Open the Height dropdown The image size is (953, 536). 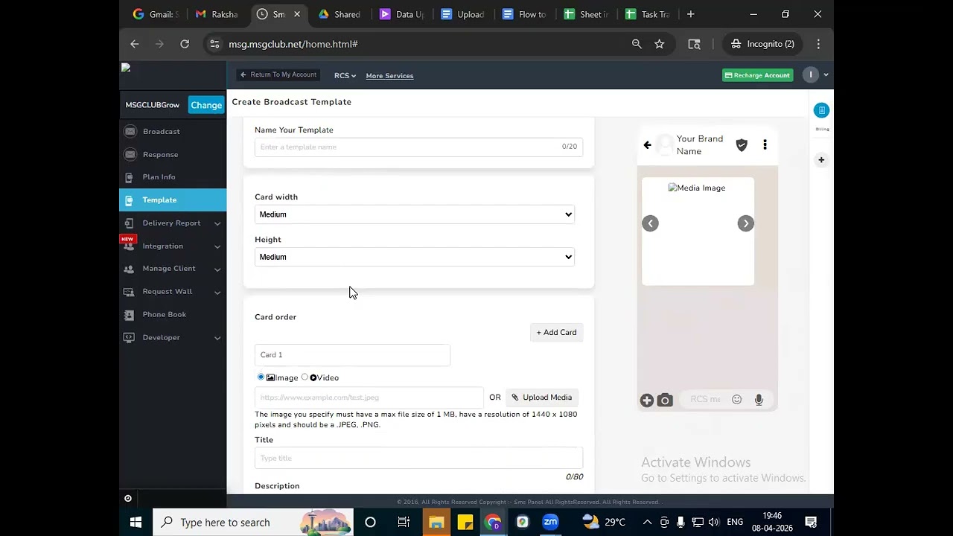click(x=415, y=257)
